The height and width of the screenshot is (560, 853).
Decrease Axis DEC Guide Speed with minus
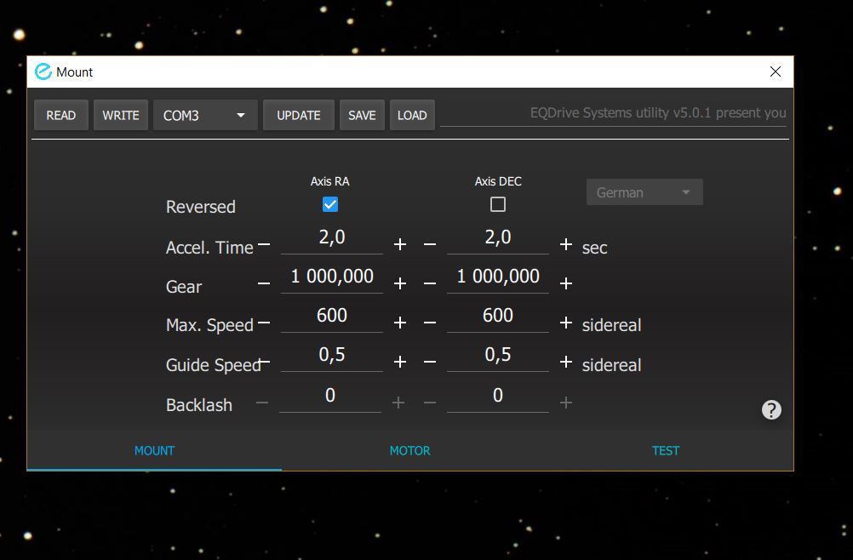(430, 362)
